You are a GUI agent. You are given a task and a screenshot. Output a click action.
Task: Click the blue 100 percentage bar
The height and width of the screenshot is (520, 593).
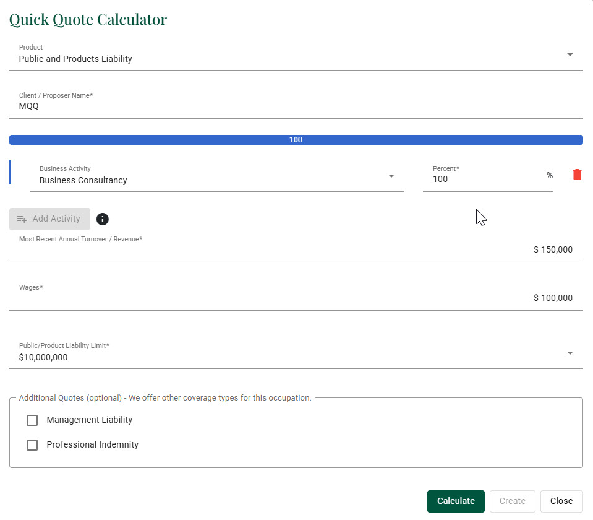[296, 140]
